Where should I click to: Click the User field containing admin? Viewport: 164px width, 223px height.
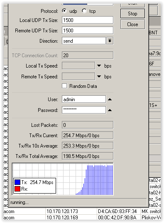84,99
